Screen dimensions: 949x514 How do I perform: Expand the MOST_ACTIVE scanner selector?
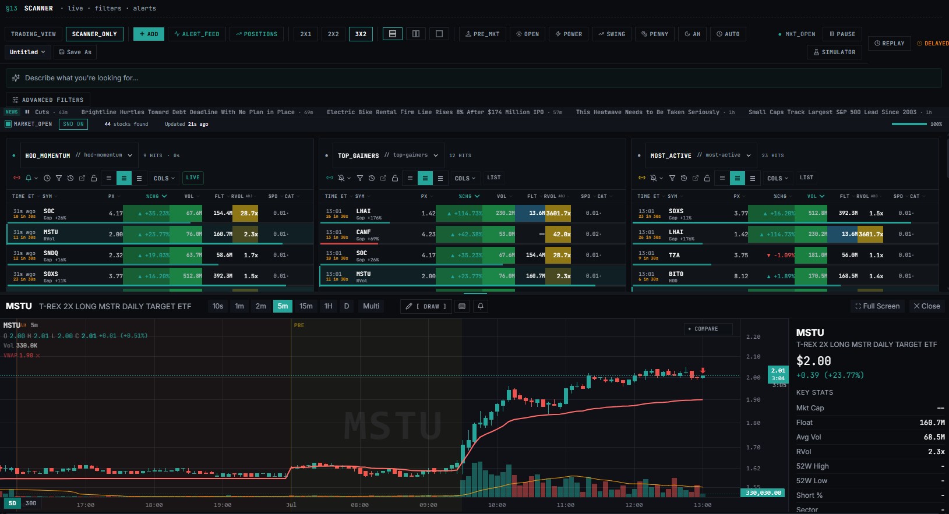click(x=701, y=155)
